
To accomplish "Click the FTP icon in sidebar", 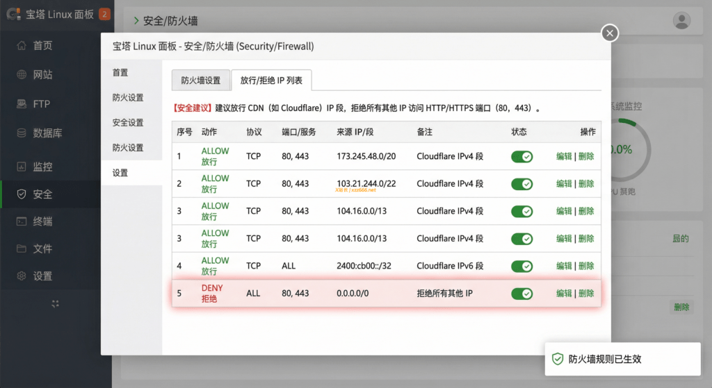I will pyautogui.click(x=22, y=104).
